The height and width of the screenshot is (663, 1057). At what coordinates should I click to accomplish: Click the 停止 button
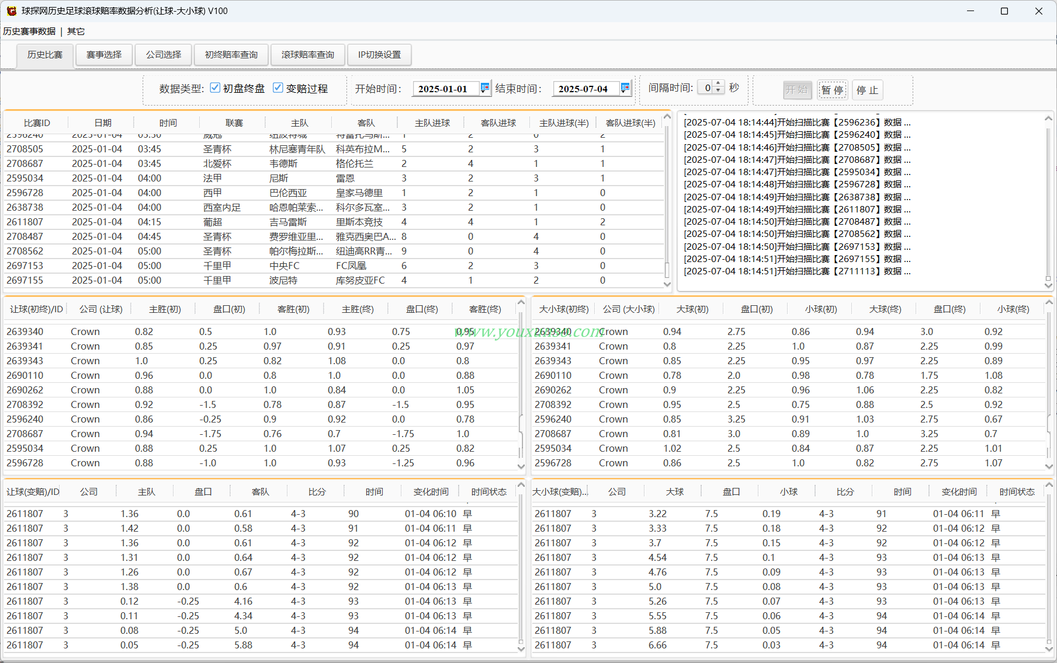click(x=868, y=90)
